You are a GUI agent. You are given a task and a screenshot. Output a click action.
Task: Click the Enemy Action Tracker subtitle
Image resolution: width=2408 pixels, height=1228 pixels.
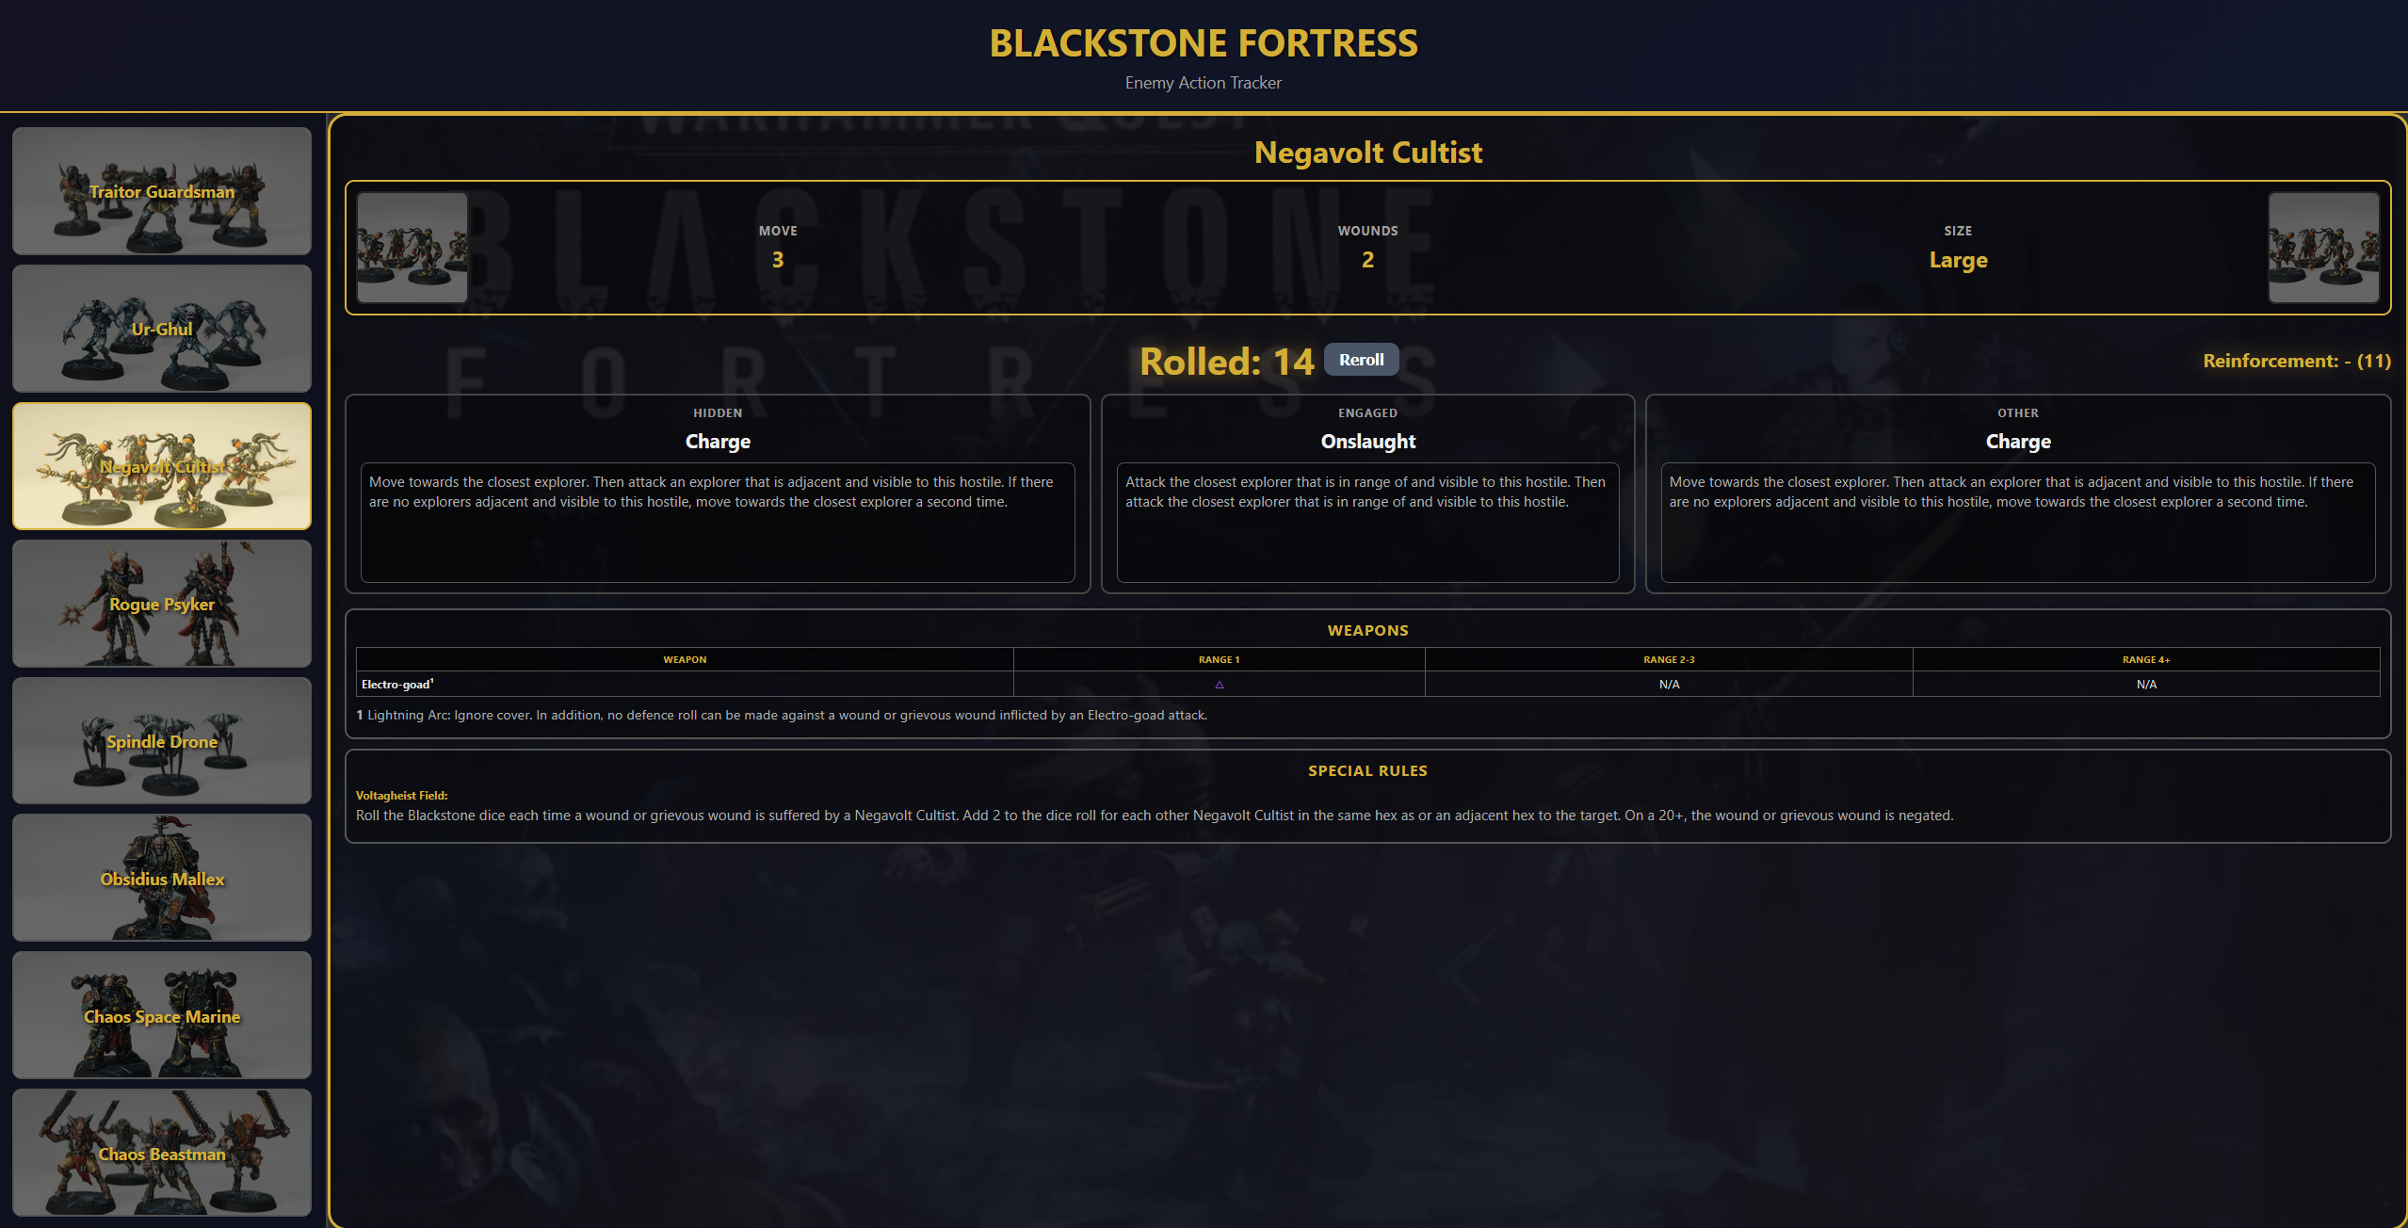pyautogui.click(x=1204, y=83)
